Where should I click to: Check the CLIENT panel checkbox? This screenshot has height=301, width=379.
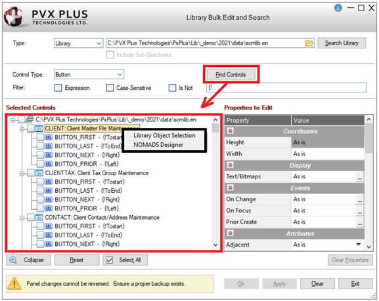pos(31,129)
